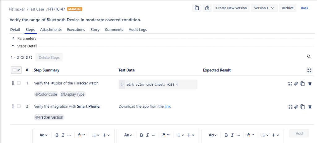Click the Delete Steps button
The width and height of the screenshot is (317, 143).
tap(49, 57)
